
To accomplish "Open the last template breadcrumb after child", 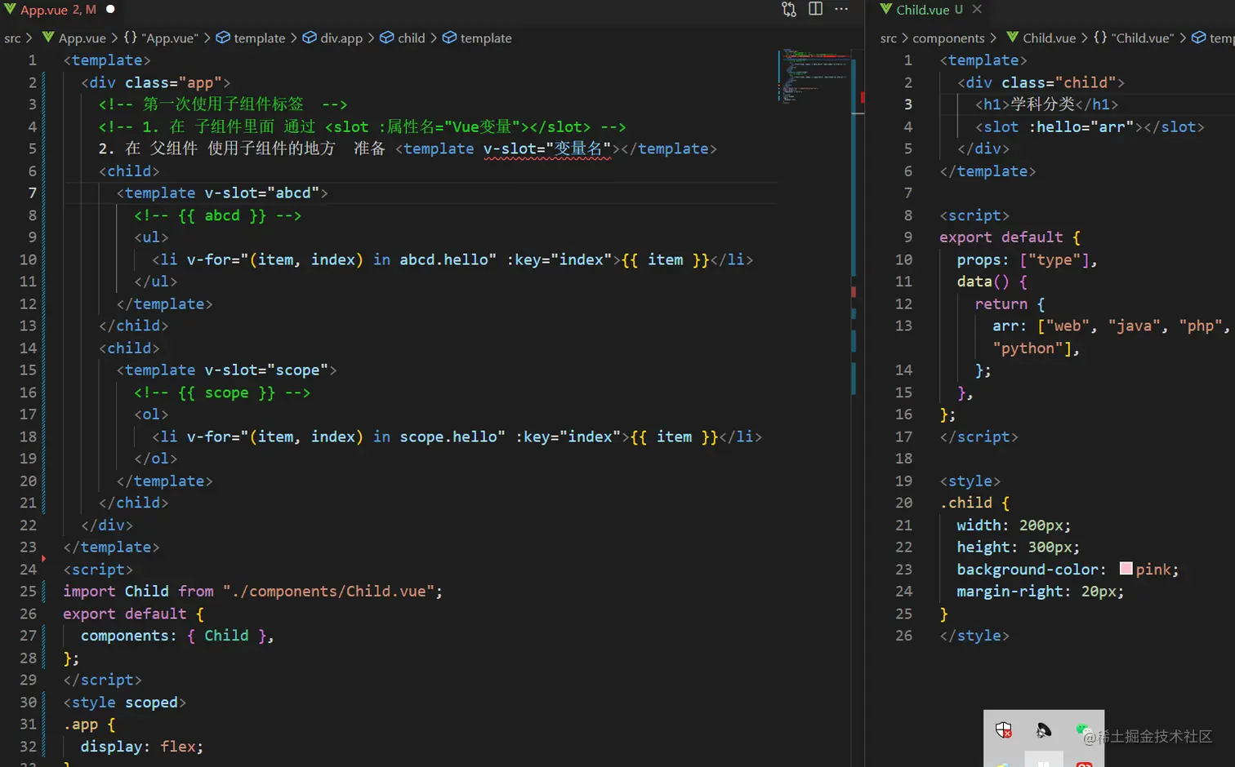I will click(x=486, y=38).
